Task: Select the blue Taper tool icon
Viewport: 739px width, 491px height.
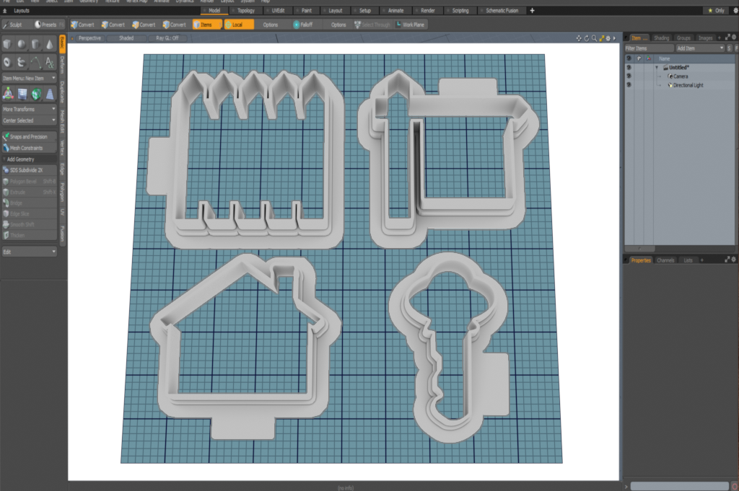Action: (50, 94)
